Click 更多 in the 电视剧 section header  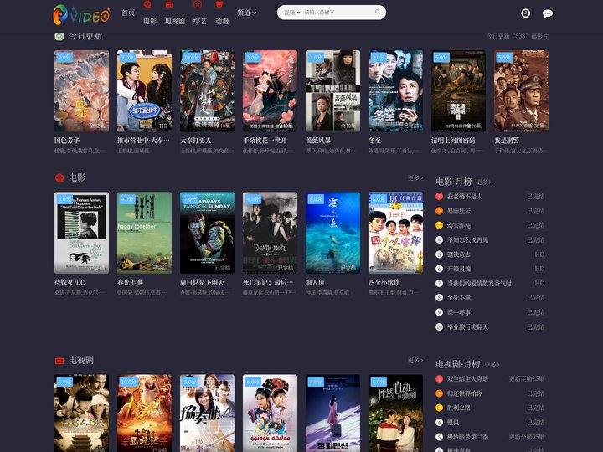click(415, 360)
